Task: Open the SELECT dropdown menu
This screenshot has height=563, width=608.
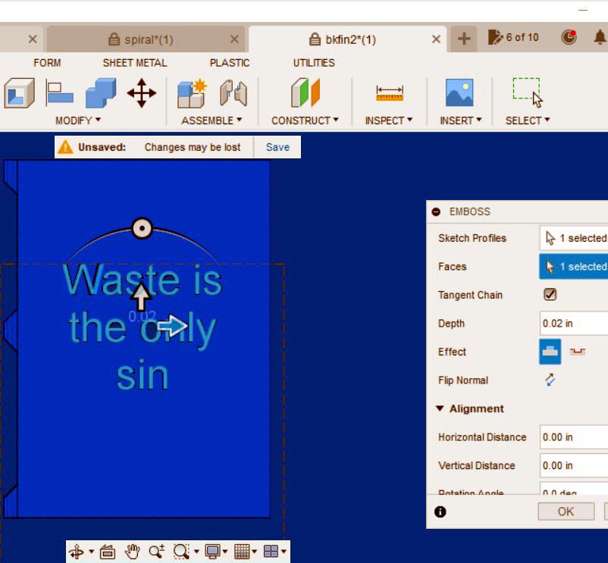Action: point(528,120)
